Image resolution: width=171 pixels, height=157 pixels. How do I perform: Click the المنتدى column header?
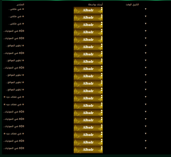click(20, 5)
